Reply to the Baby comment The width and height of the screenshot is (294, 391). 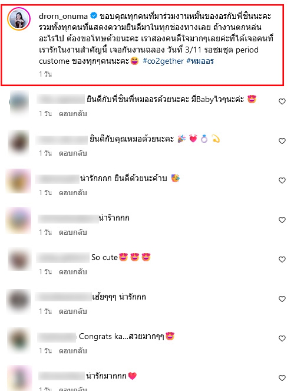click(x=73, y=114)
